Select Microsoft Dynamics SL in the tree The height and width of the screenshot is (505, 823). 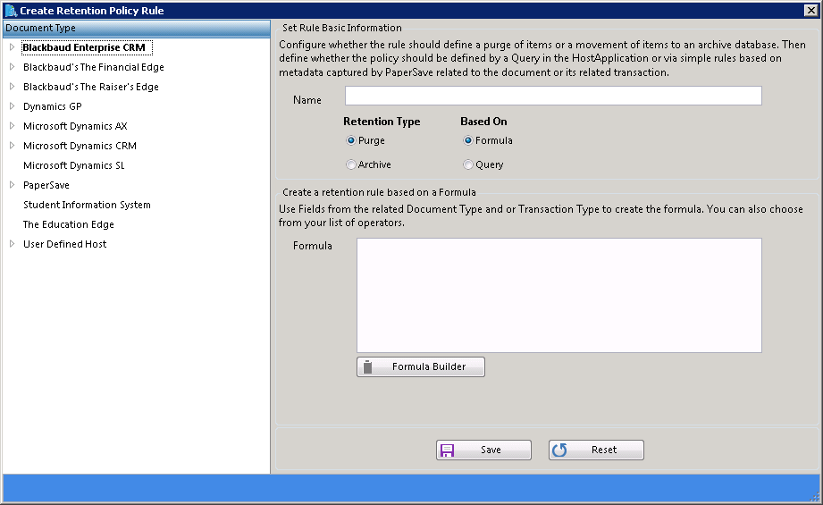point(74,165)
